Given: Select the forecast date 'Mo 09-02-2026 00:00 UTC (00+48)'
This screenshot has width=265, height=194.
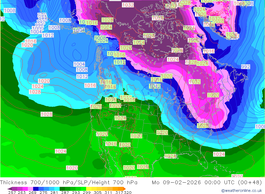Looking at the screenshot, I should (207, 183).
